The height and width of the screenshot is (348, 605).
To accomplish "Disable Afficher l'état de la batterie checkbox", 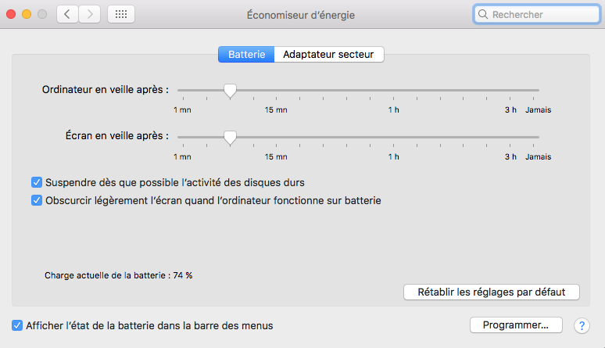I will (17, 325).
